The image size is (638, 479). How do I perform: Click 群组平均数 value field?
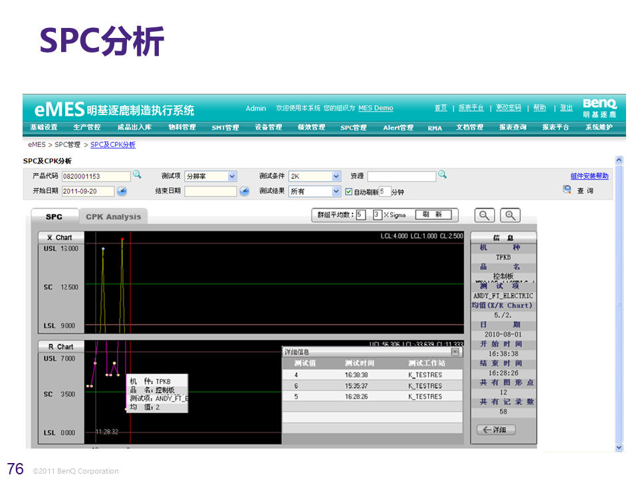click(x=360, y=215)
